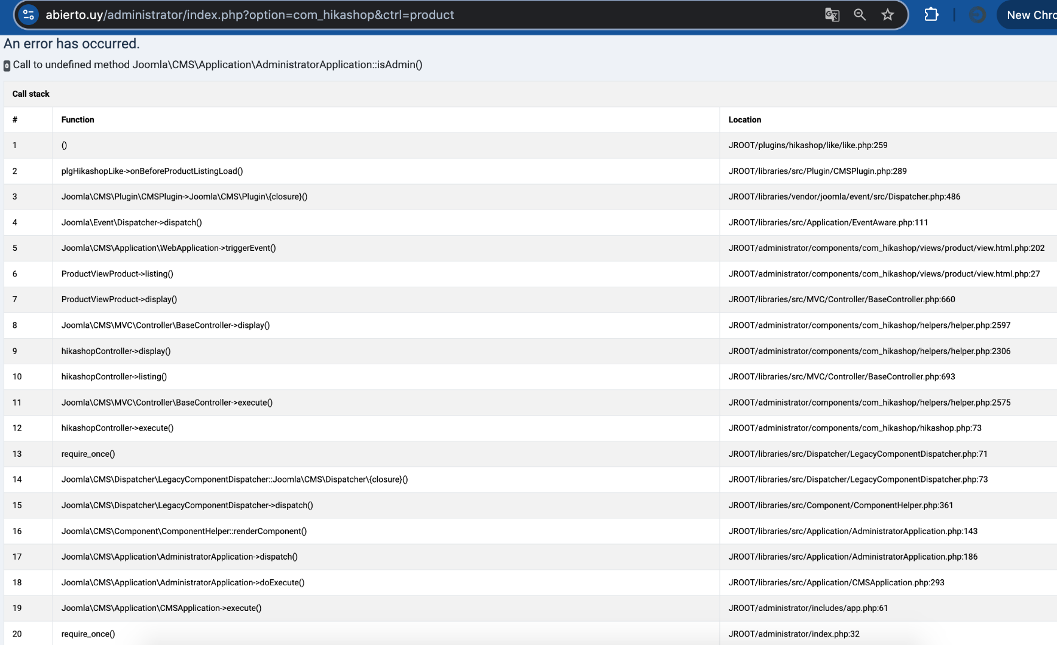Screen dimensions: 1057x645
Task: Click the # column header
Action: (x=15, y=119)
